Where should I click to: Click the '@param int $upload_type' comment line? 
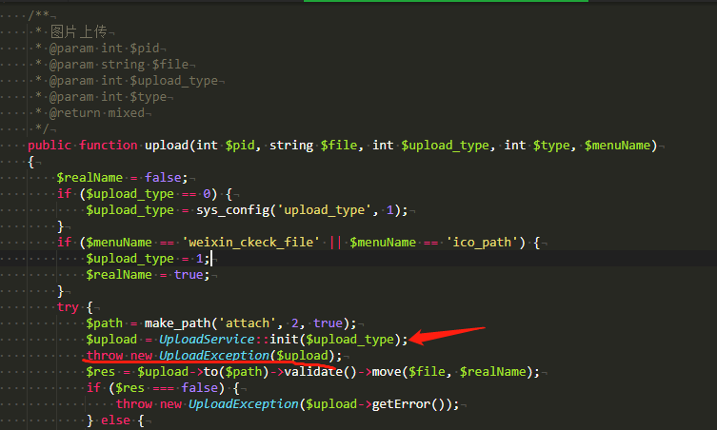133,81
